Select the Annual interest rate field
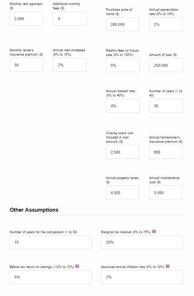194x296 pixels. point(123,106)
